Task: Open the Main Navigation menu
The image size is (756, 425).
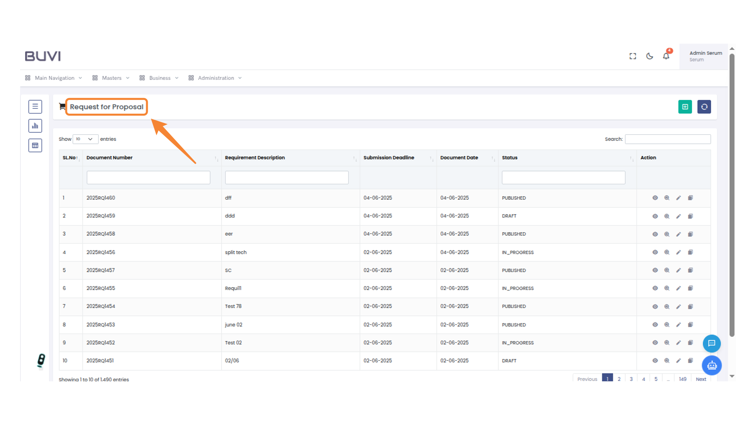Action: click(x=54, y=78)
